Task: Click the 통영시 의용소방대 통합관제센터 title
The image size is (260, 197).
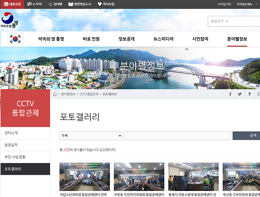Action: [x=192, y=195]
